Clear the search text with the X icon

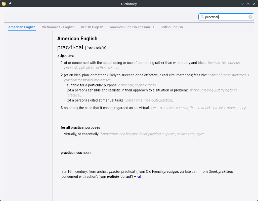(x=250, y=17)
